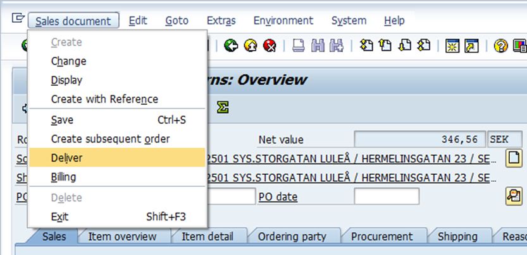Click the yellow Exit up-arrow icon

251,46
